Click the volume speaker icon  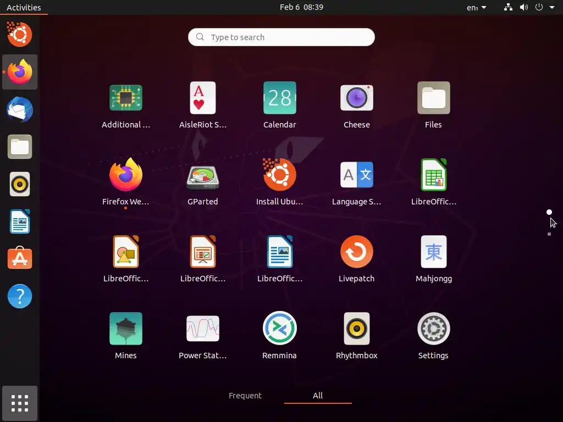coord(524,7)
